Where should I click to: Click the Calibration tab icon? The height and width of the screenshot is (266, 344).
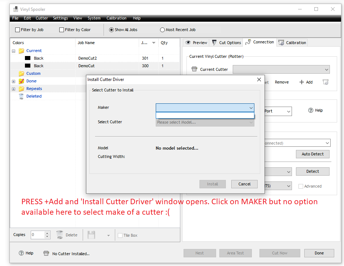281,43
